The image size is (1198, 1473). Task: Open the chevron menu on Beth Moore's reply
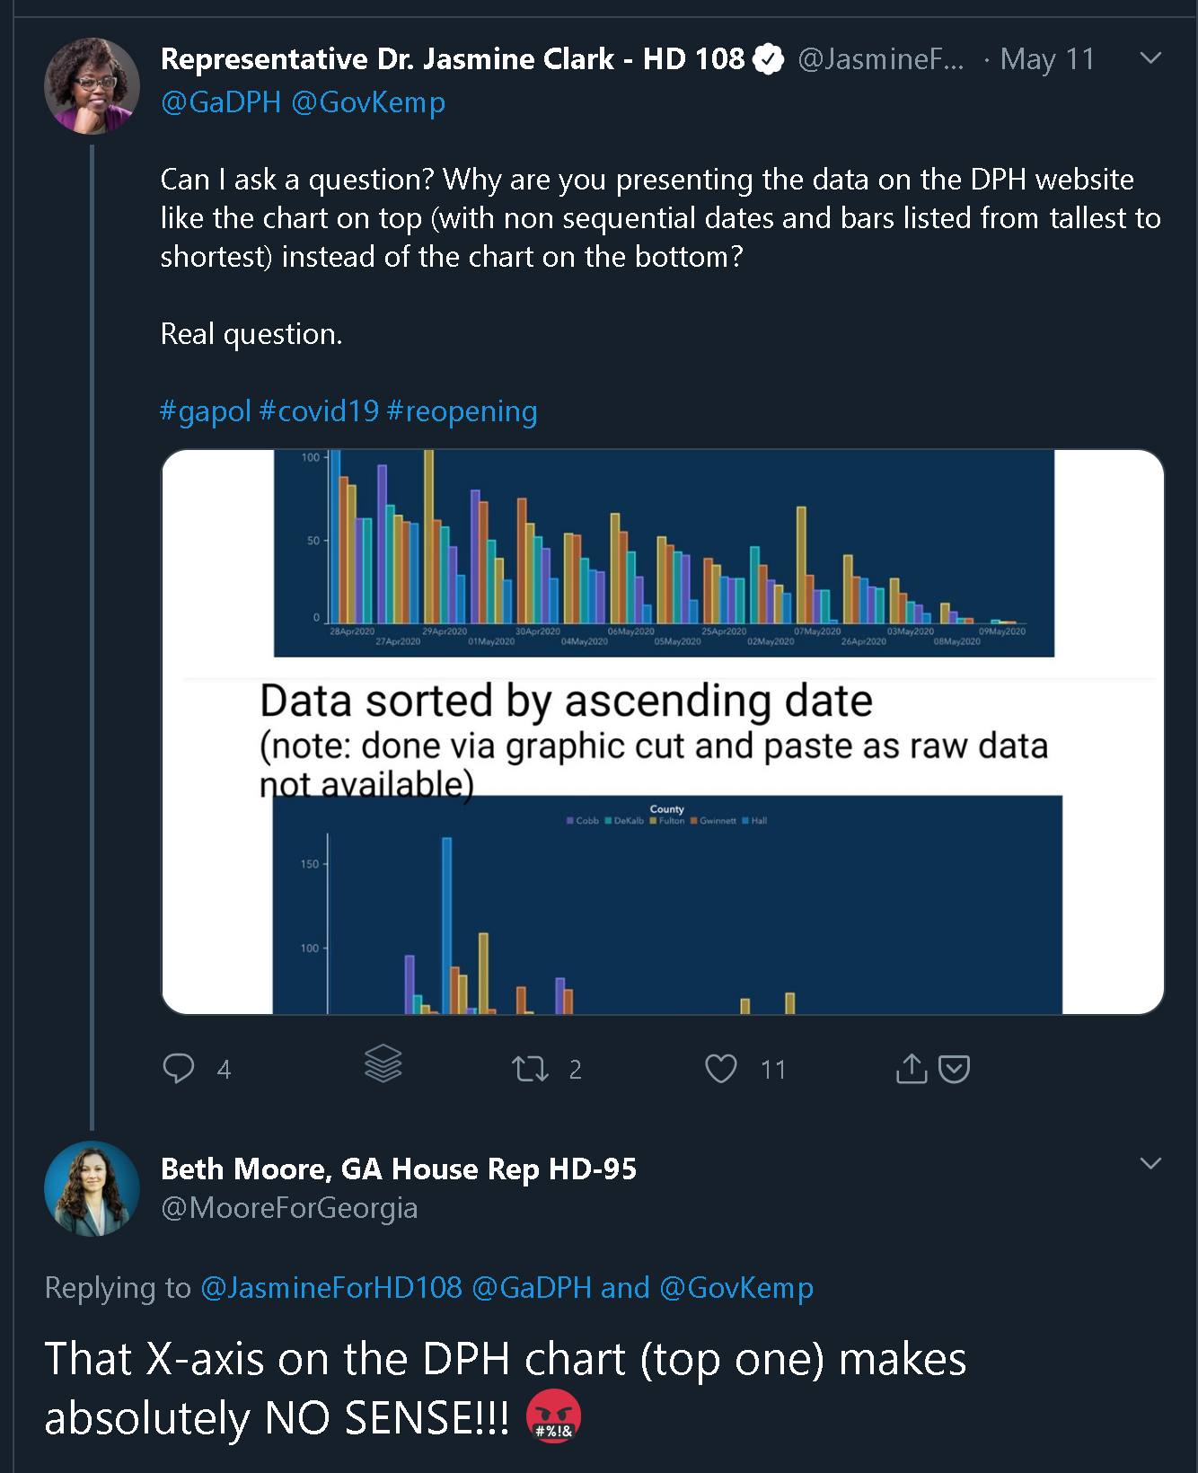coord(1150,1164)
